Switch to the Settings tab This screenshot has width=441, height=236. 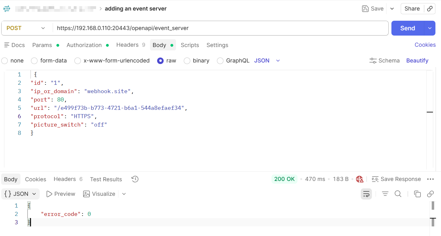[218, 45]
